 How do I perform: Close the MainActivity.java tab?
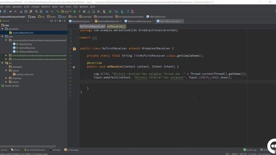click(x=91, y=21)
